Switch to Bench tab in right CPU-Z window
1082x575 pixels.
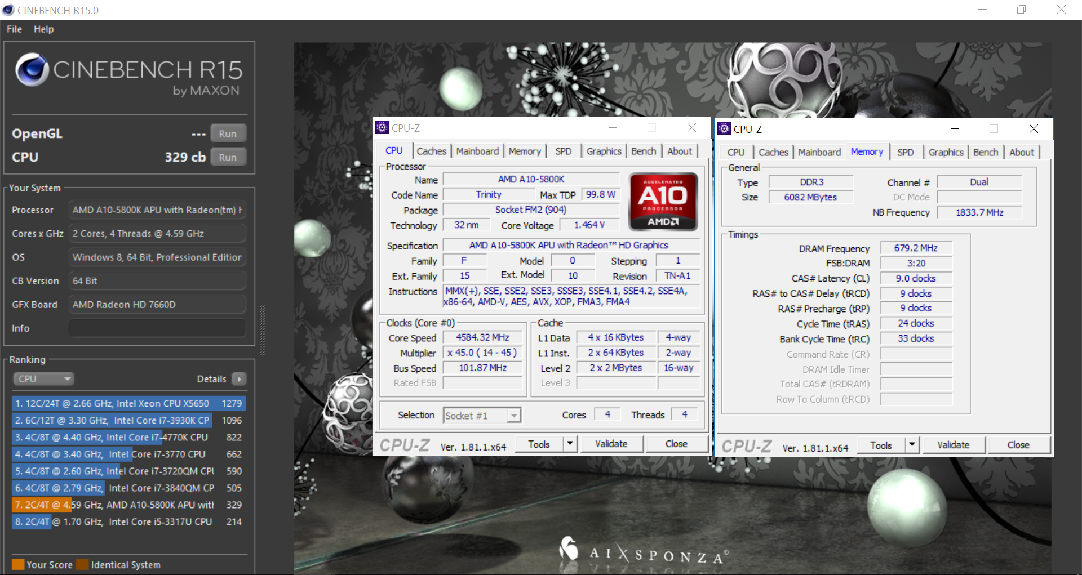pyautogui.click(x=986, y=152)
